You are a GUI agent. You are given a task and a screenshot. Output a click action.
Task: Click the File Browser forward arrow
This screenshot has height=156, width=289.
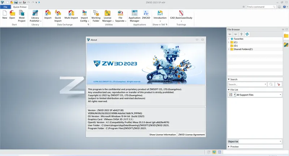point(236,34)
